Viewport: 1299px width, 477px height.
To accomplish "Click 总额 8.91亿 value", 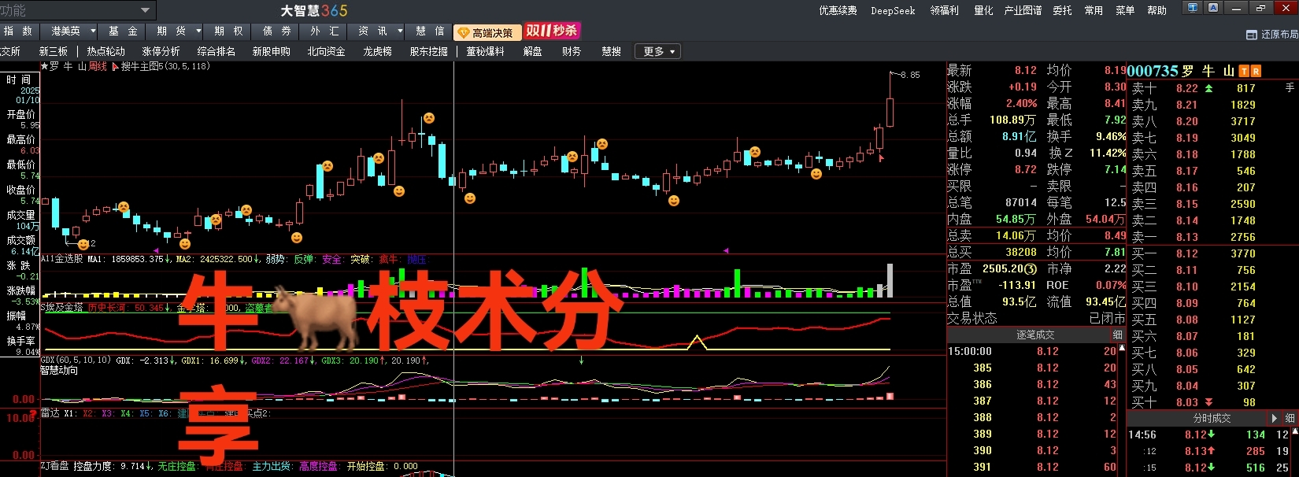I will tap(1019, 136).
